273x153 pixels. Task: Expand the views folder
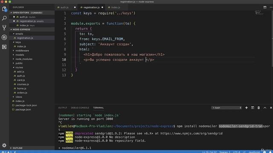(x=19, y=97)
